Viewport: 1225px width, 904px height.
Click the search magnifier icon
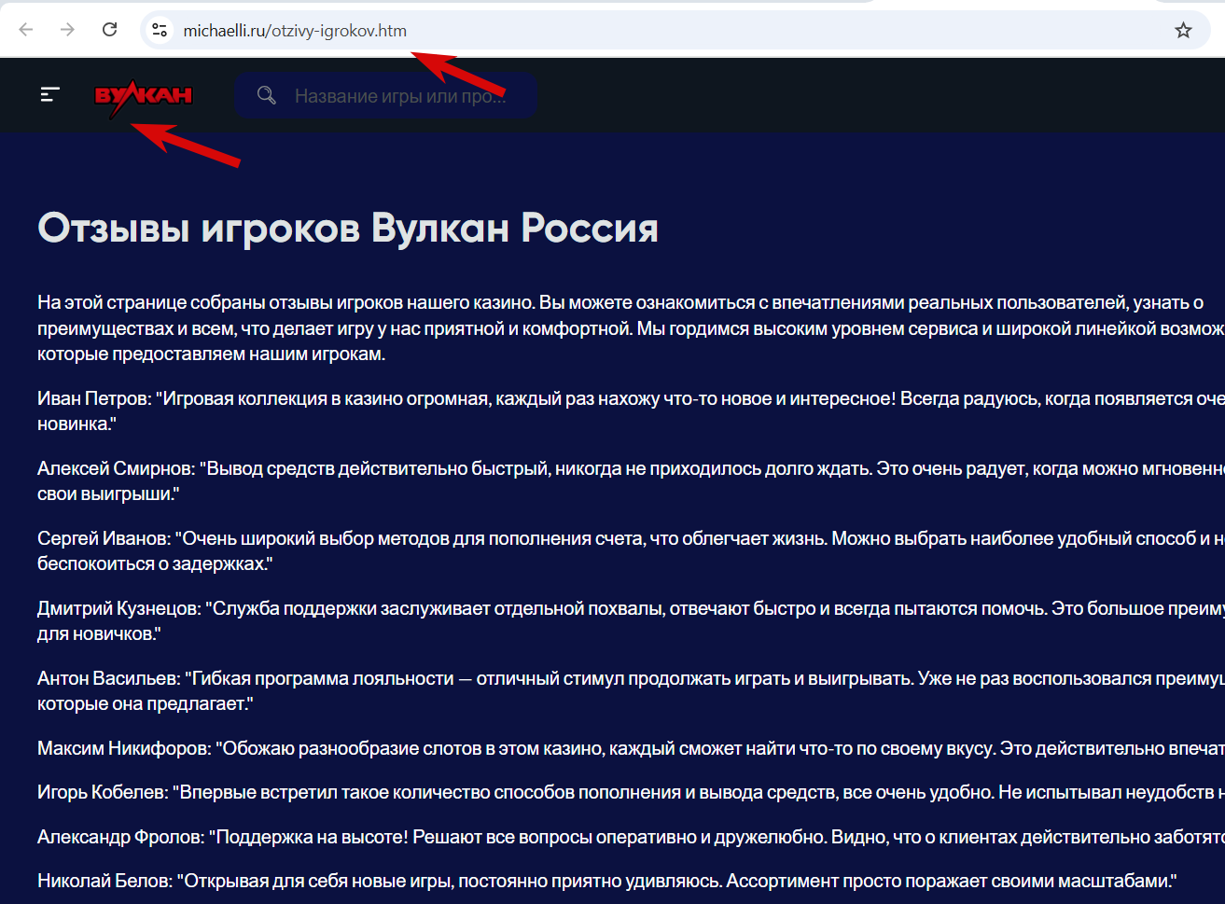tap(267, 95)
